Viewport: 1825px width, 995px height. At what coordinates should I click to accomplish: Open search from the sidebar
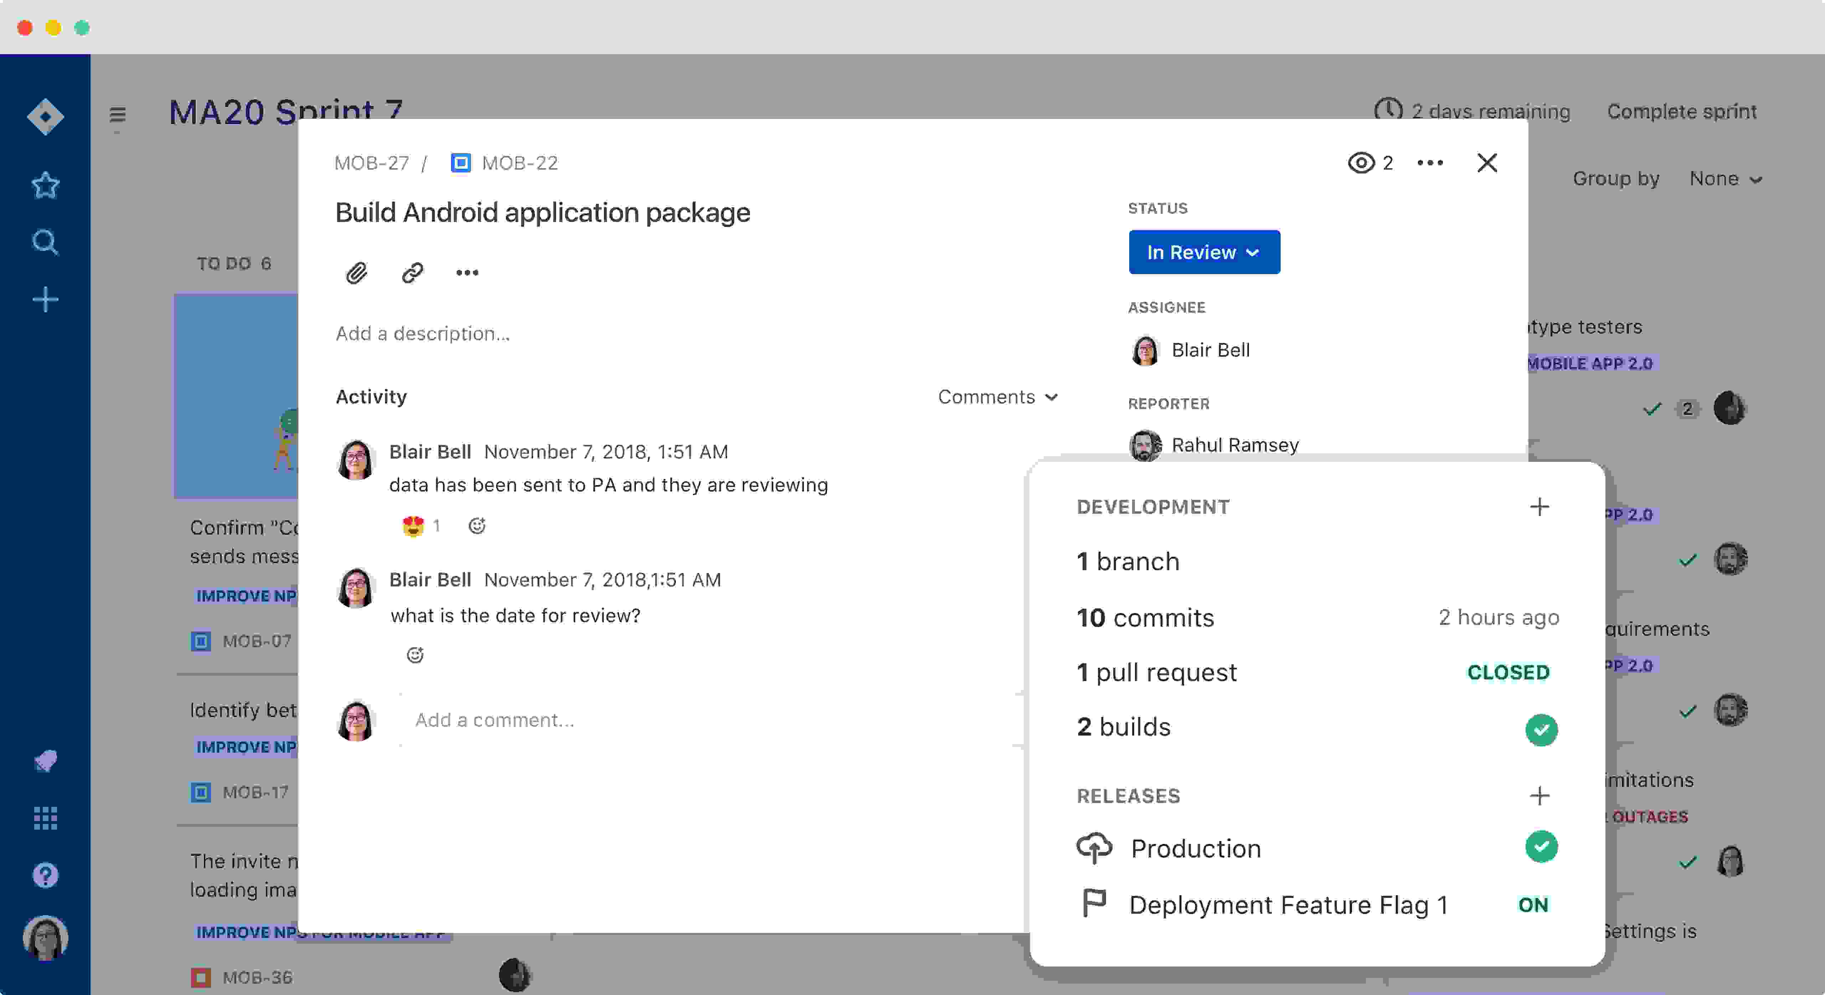point(45,242)
